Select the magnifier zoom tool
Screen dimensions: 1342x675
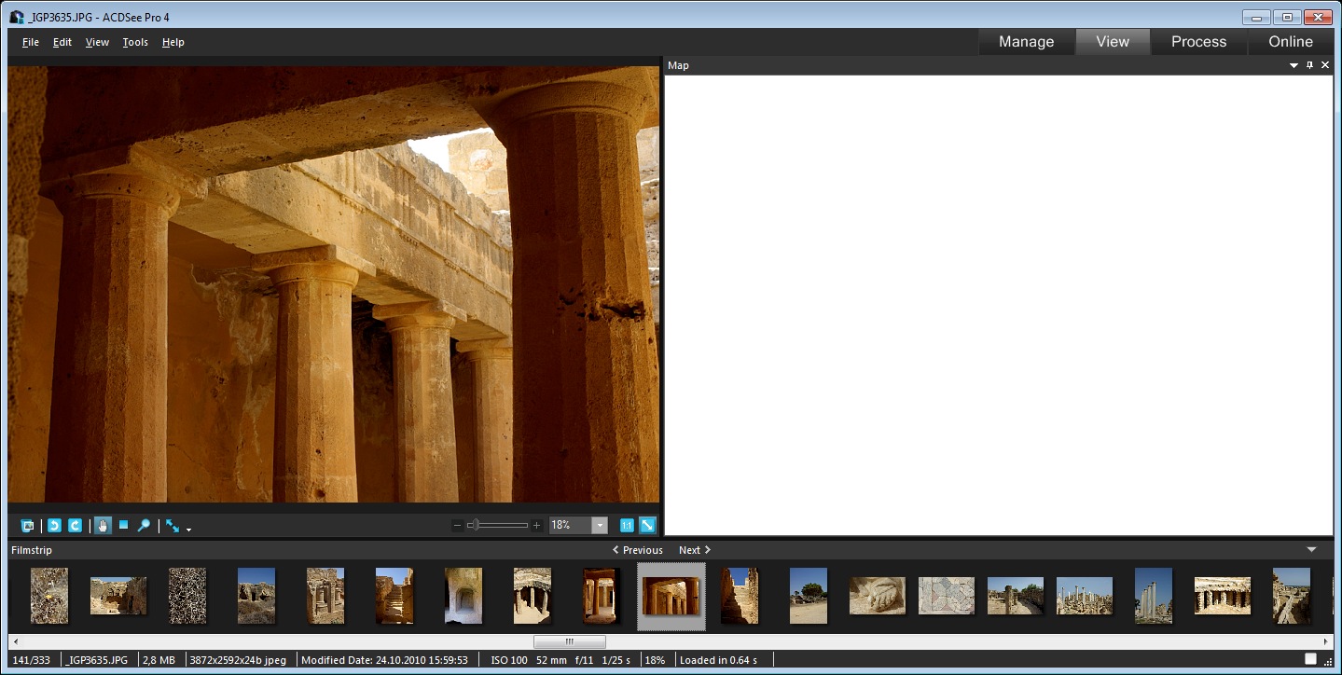pyautogui.click(x=144, y=526)
